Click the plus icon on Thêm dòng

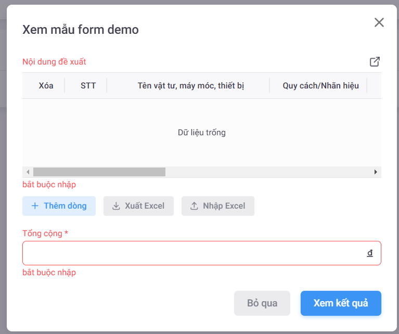[x=35, y=206]
